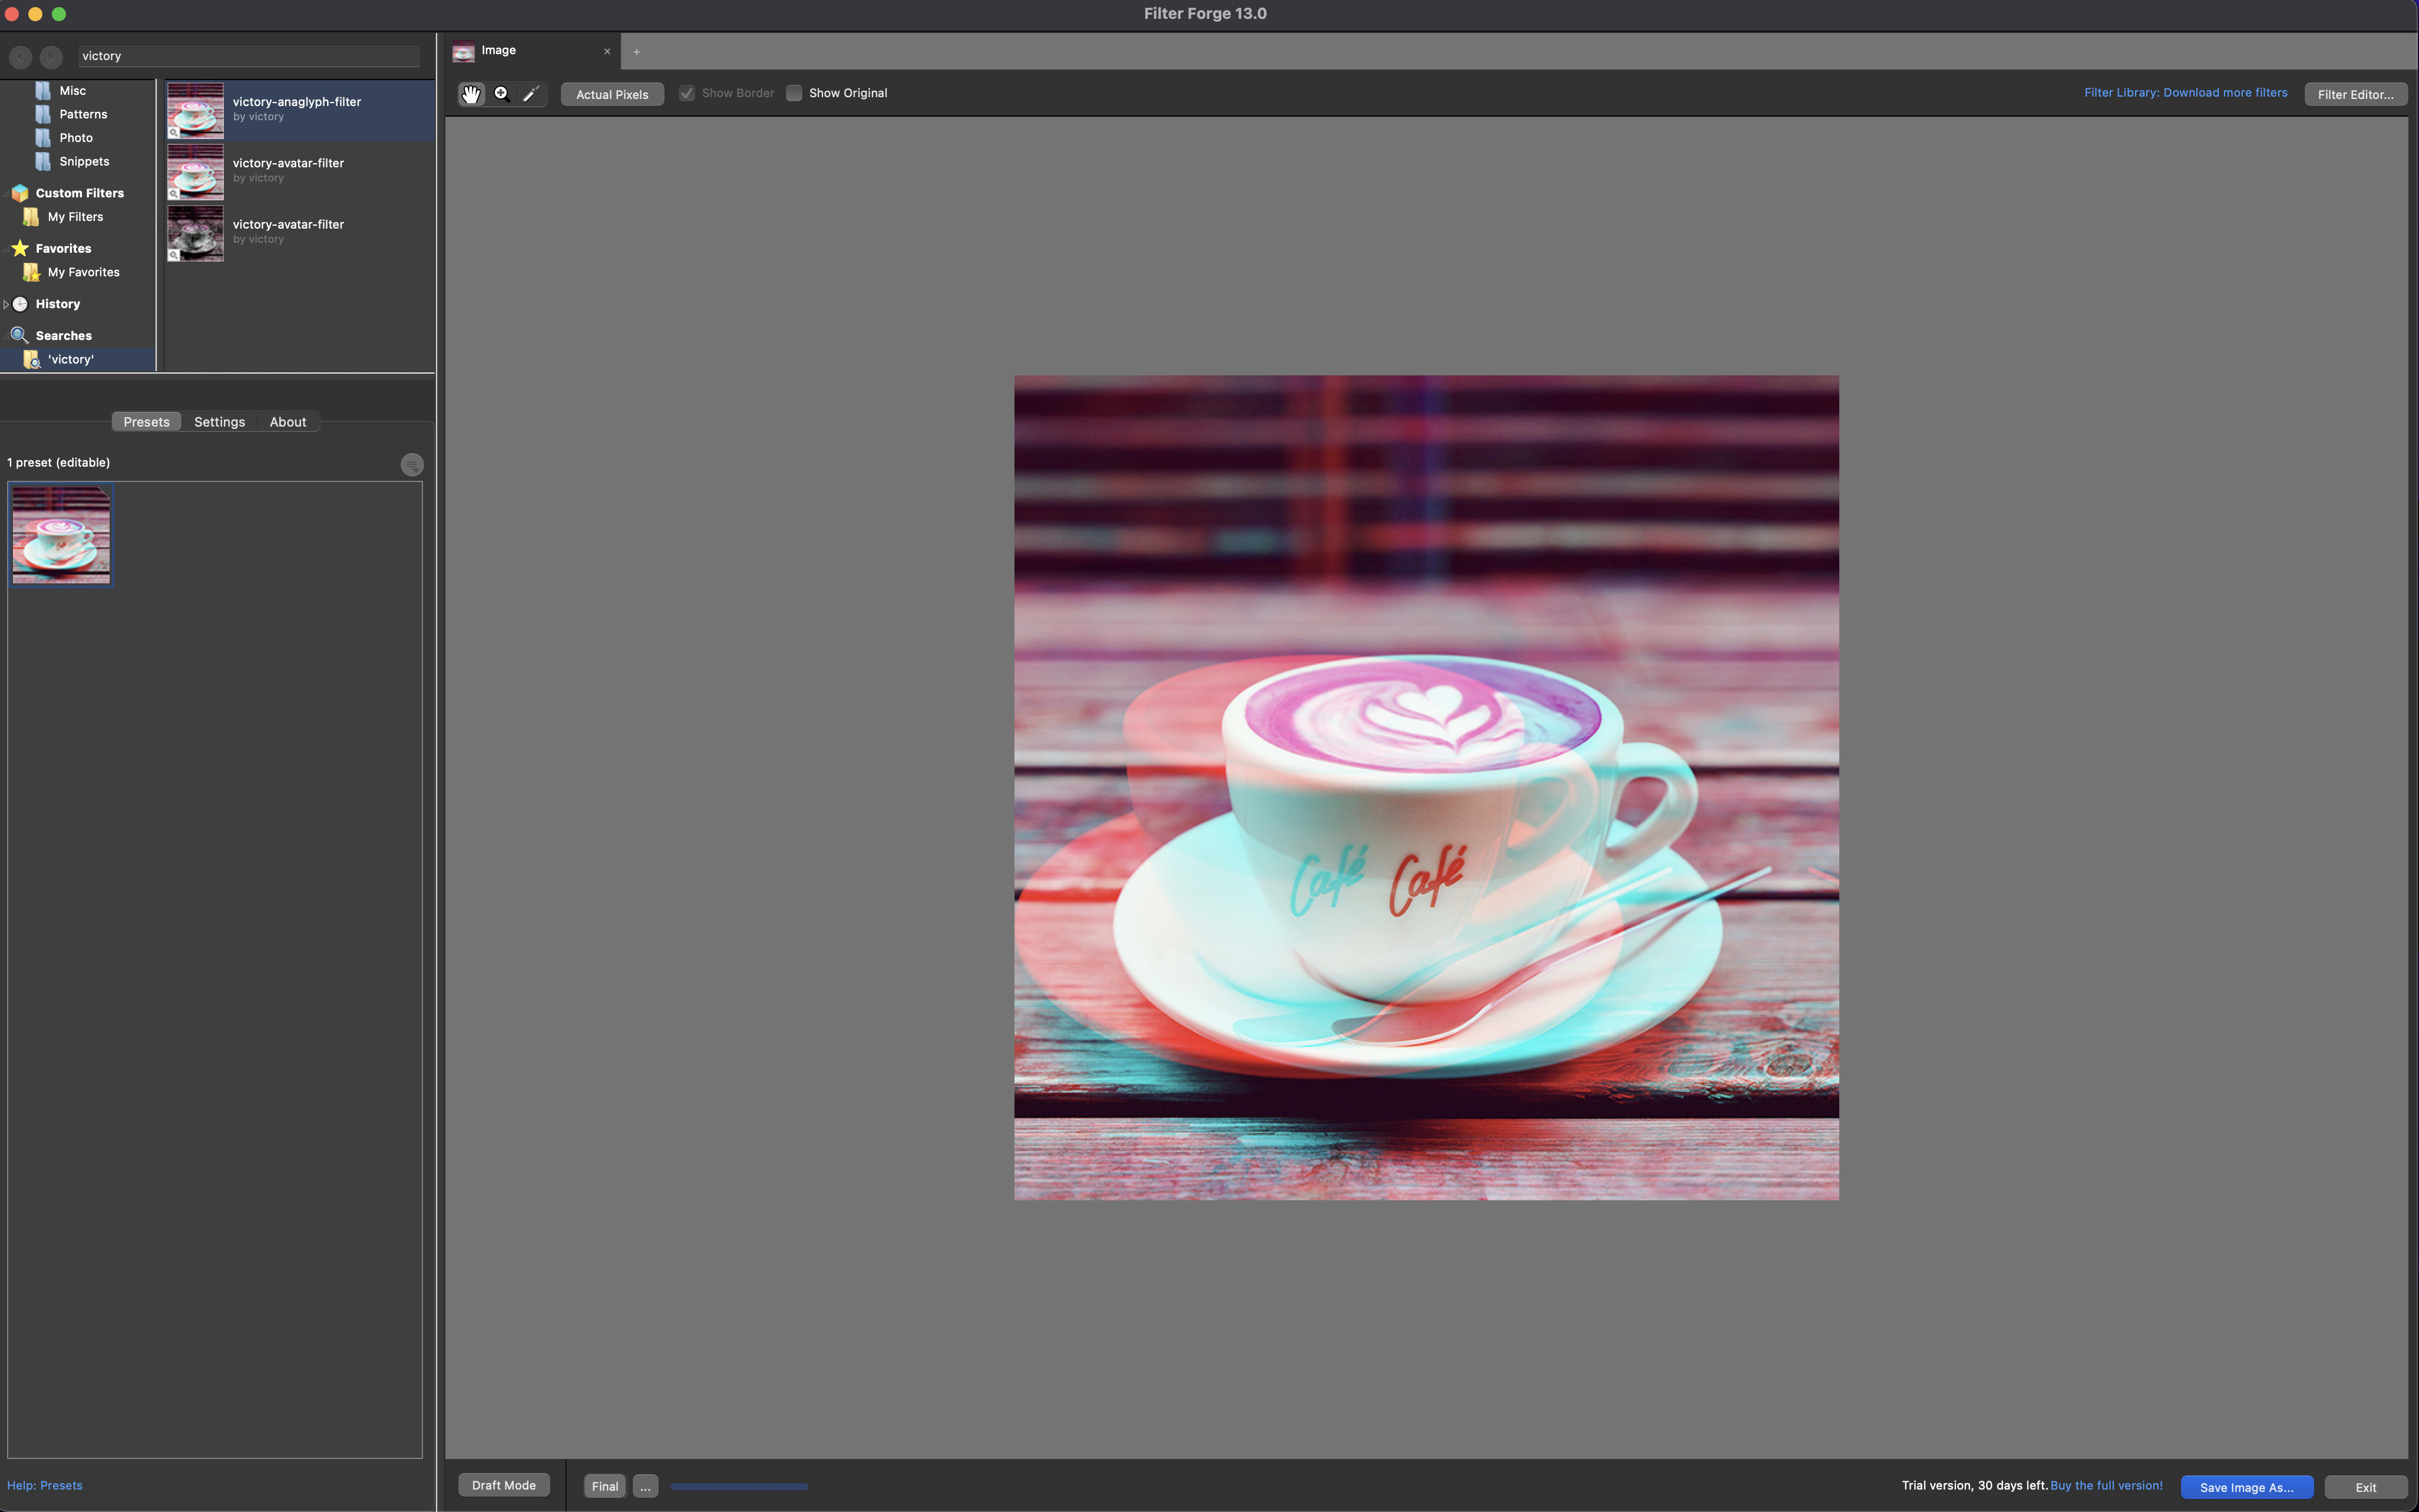The height and width of the screenshot is (1512, 2419).
Task: Switch to the Settings tab
Action: click(x=219, y=422)
